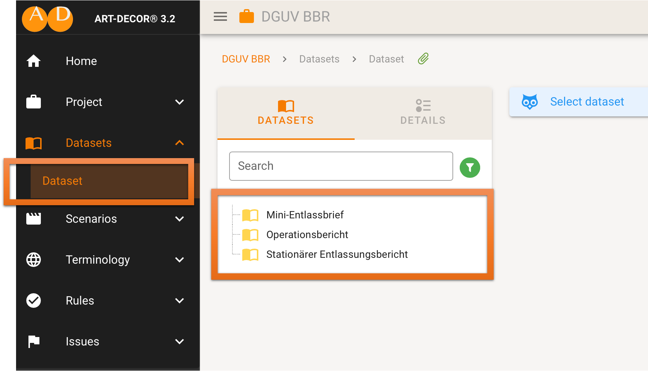
Task: Select the DATASETS tab
Action: tap(286, 113)
